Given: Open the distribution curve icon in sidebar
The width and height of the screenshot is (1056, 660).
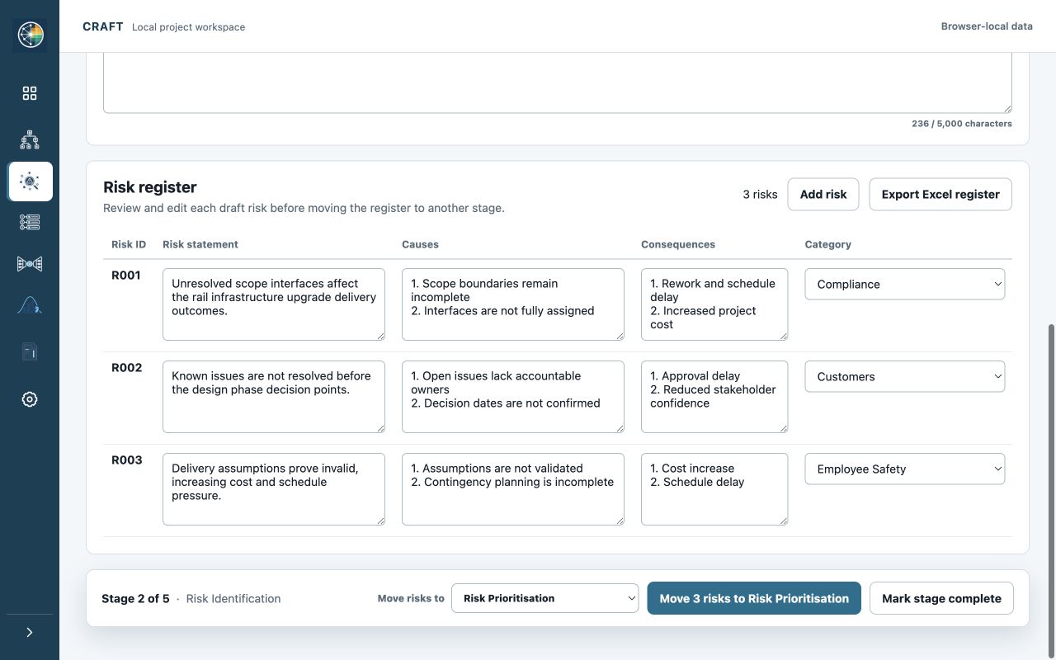Looking at the screenshot, I should click(x=30, y=306).
